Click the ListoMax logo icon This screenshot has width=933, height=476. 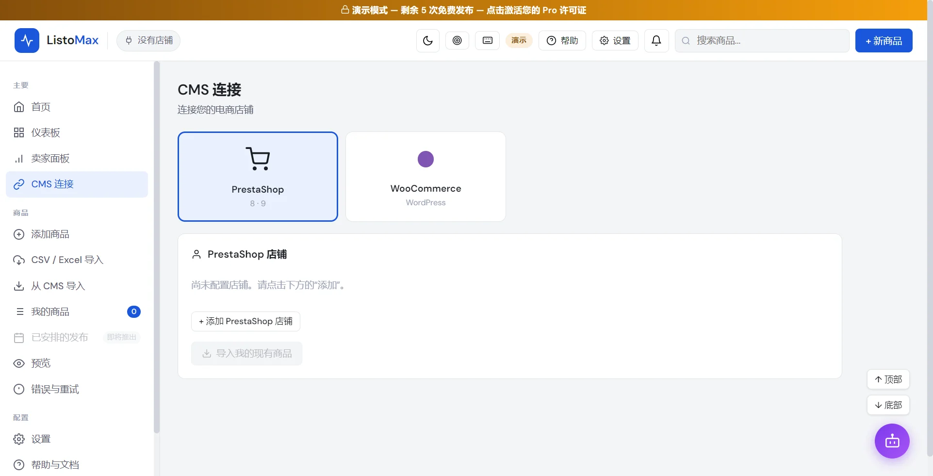tap(27, 40)
